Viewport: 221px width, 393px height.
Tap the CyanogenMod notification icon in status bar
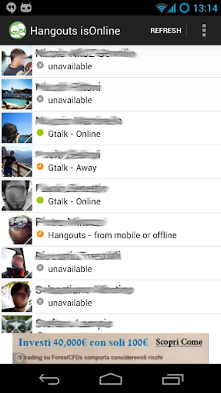coord(26,7)
